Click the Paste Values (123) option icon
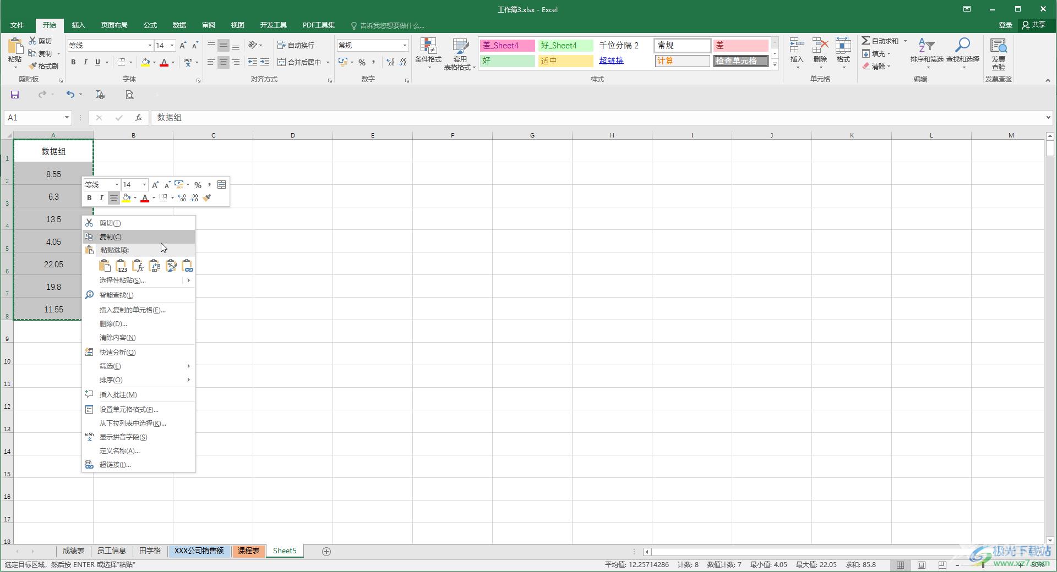The width and height of the screenshot is (1057, 572). coord(121,266)
